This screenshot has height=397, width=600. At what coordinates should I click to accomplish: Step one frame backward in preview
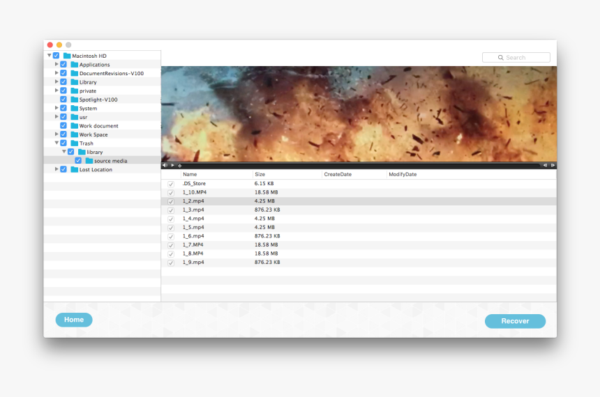tap(545, 166)
